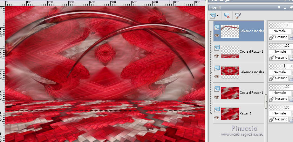Select the layer thumbnail showing red arcs
The image size is (293, 142).
[230, 31]
